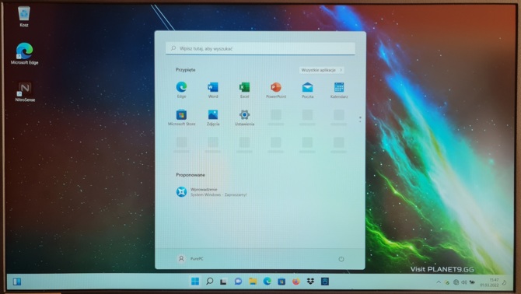This screenshot has height=294, width=521.
Task: Click the Wprowadzenie suggested item
Action: tap(212, 192)
